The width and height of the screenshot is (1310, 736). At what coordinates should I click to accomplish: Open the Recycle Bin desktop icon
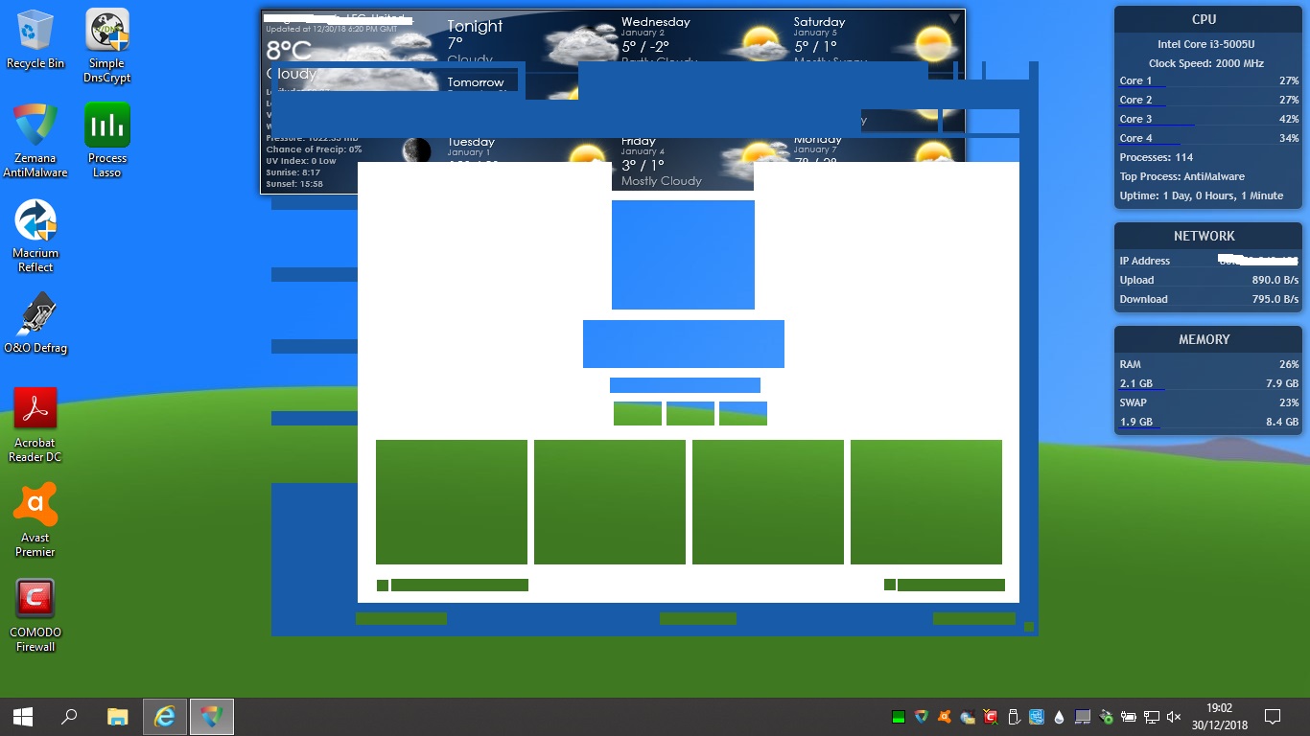35,39
